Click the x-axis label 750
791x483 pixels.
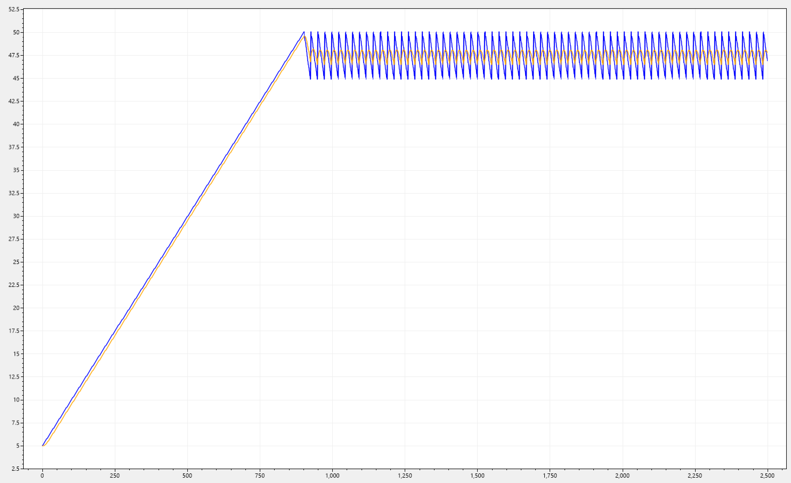[x=260, y=476]
